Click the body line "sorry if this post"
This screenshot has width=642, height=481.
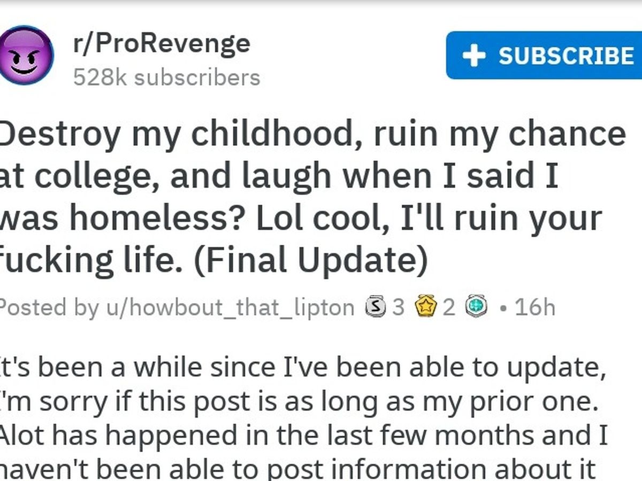pos(300,401)
